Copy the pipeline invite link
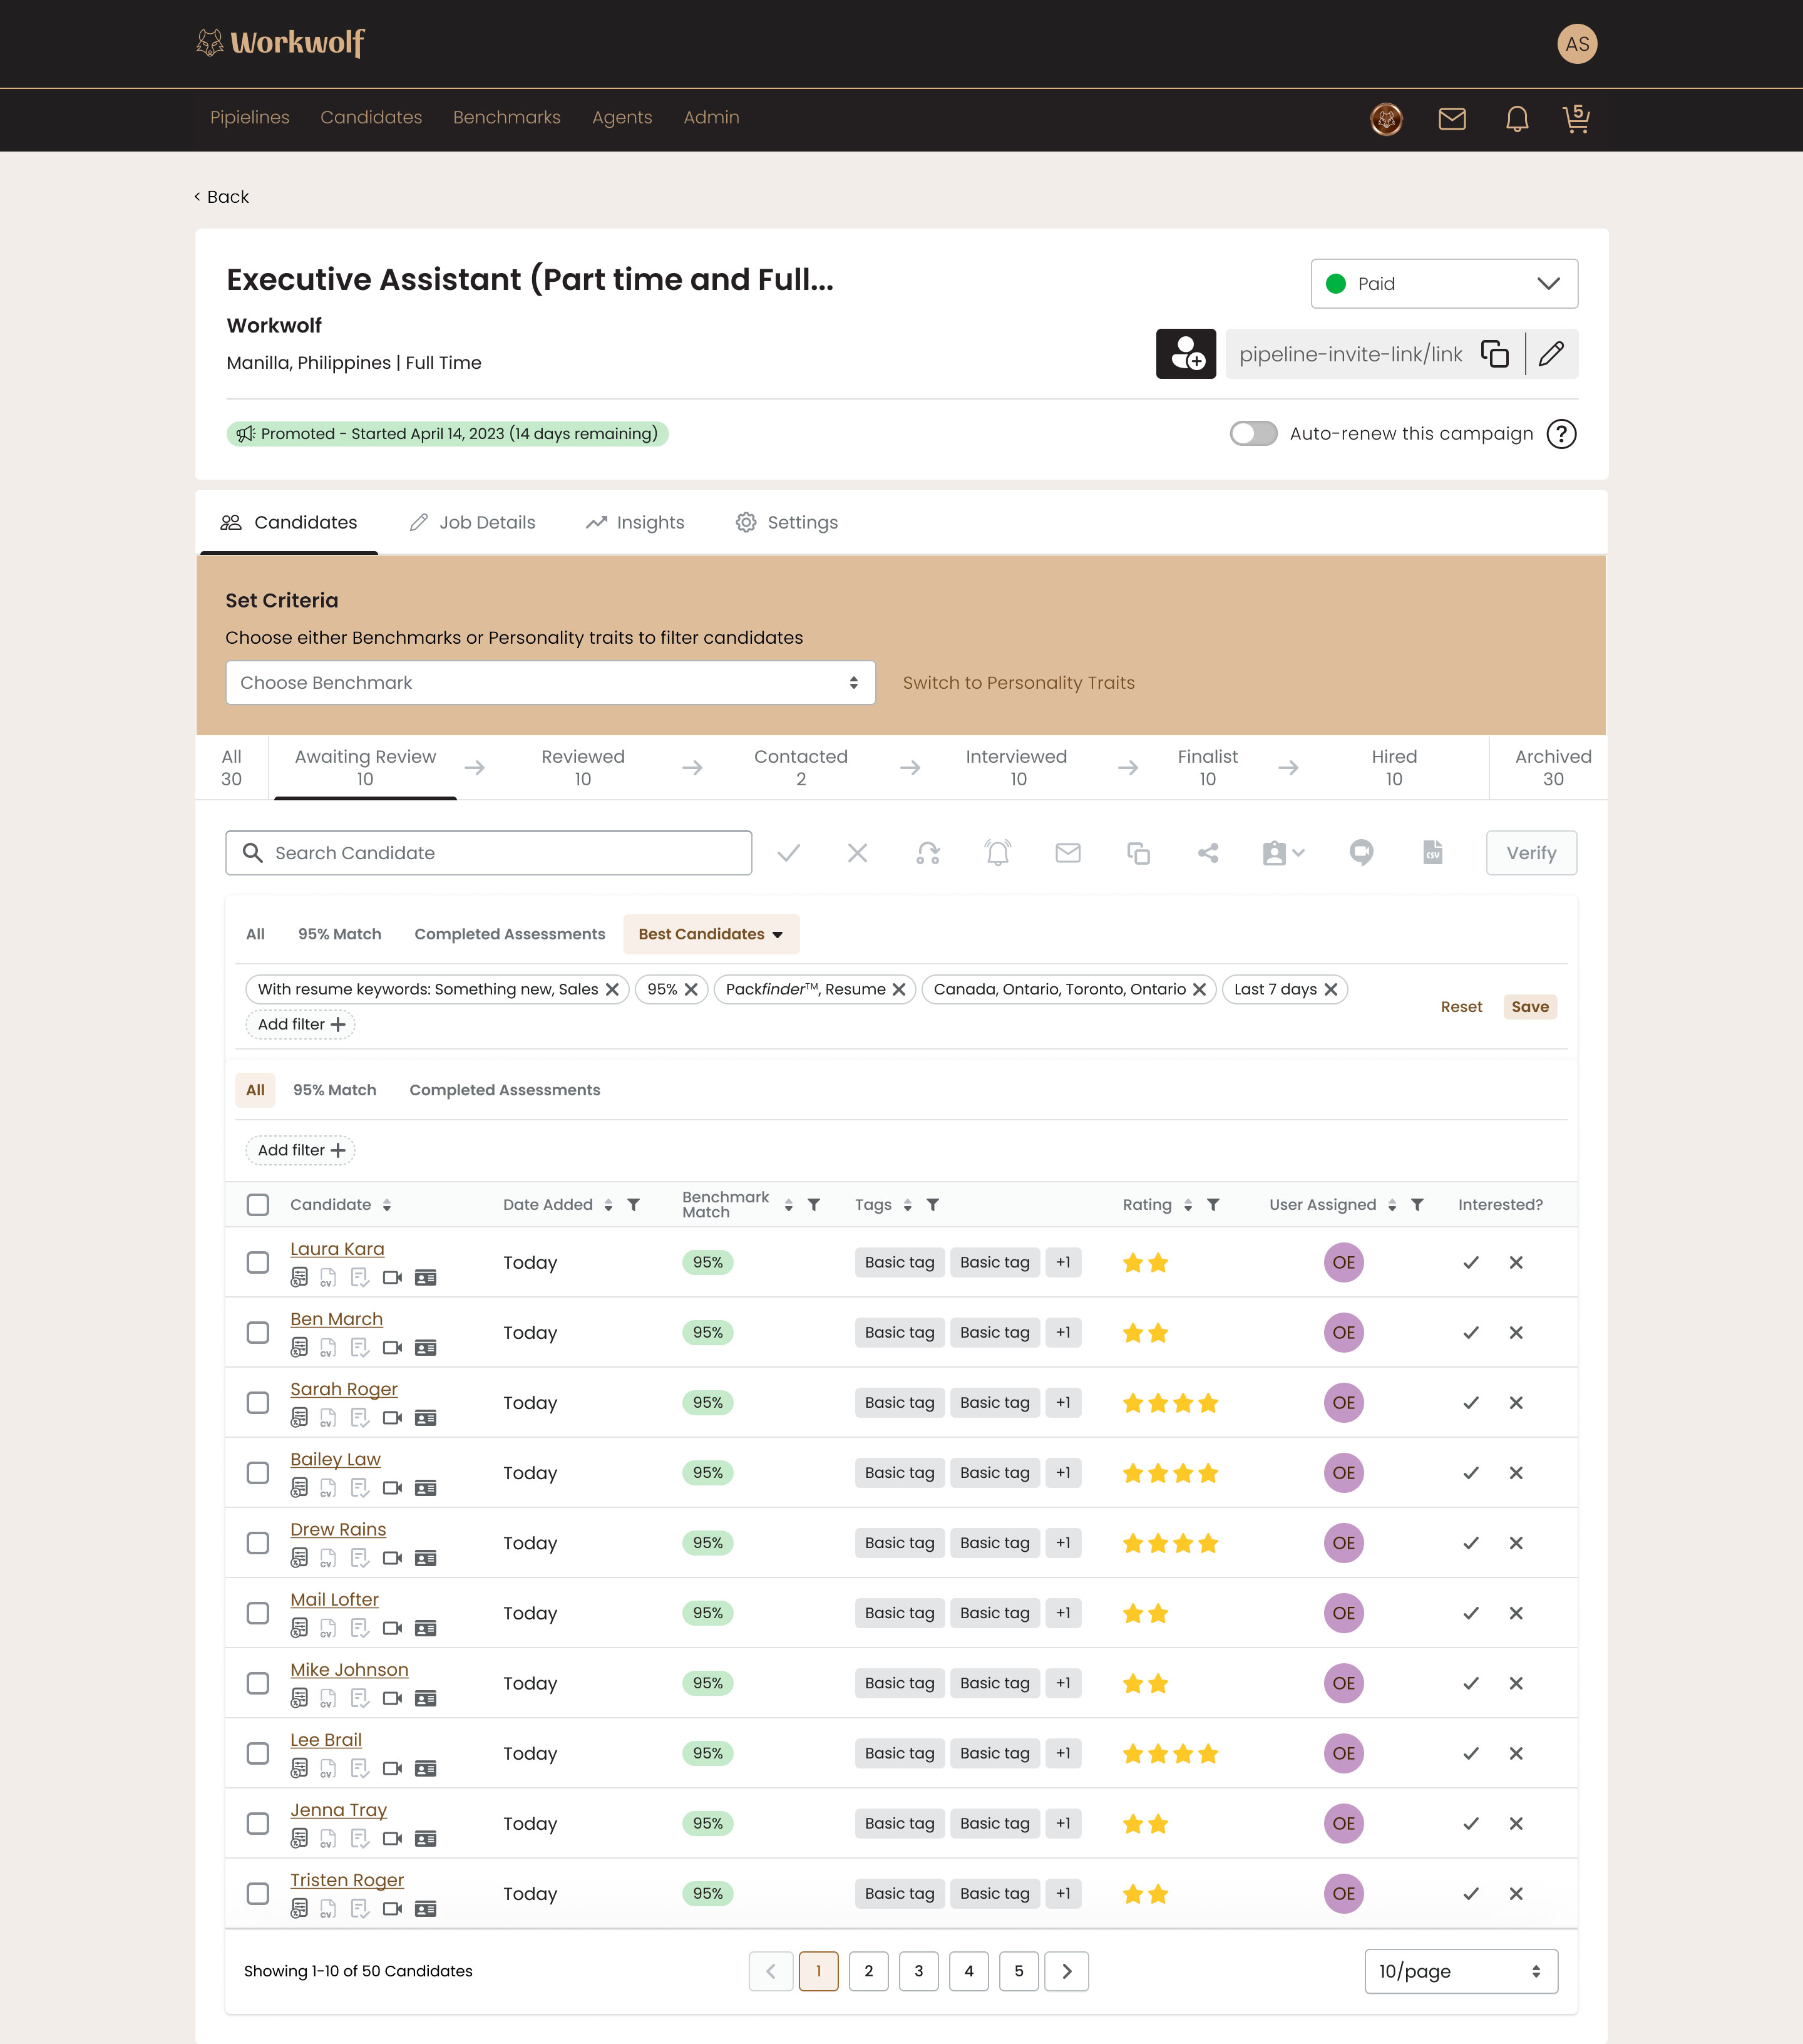 pyautogui.click(x=1494, y=354)
